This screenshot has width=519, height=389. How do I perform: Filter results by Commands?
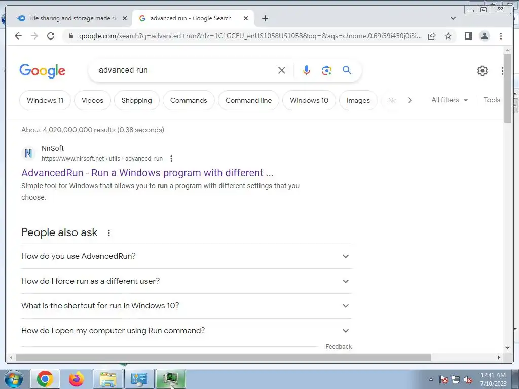[x=189, y=100]
